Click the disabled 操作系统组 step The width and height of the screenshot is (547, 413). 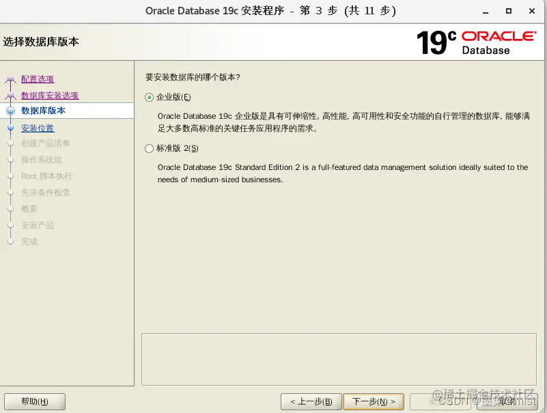(42, 160)
